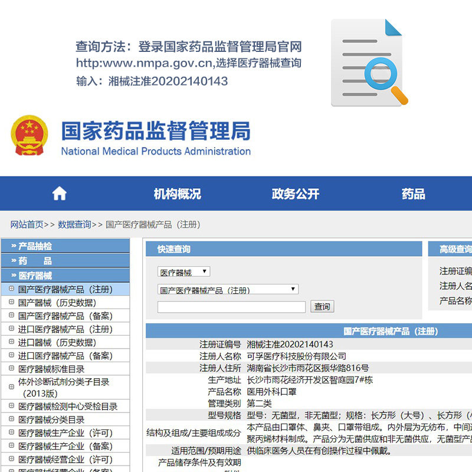This screenshot has width=472, height=472.
Task: Select 进口医疗器械产品（备案） in sidebar
Action: [x=65, y=356]
